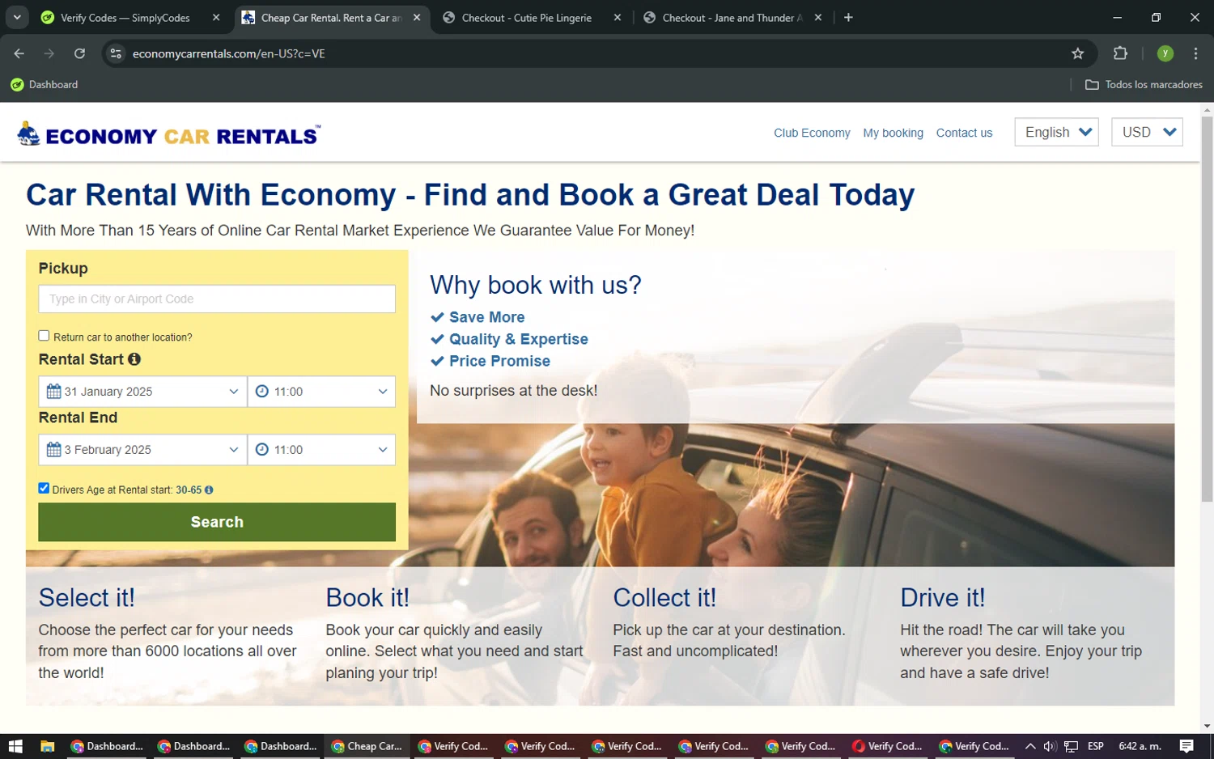Open Dashboard bookmark in bookmarks bar

[45, 84]
